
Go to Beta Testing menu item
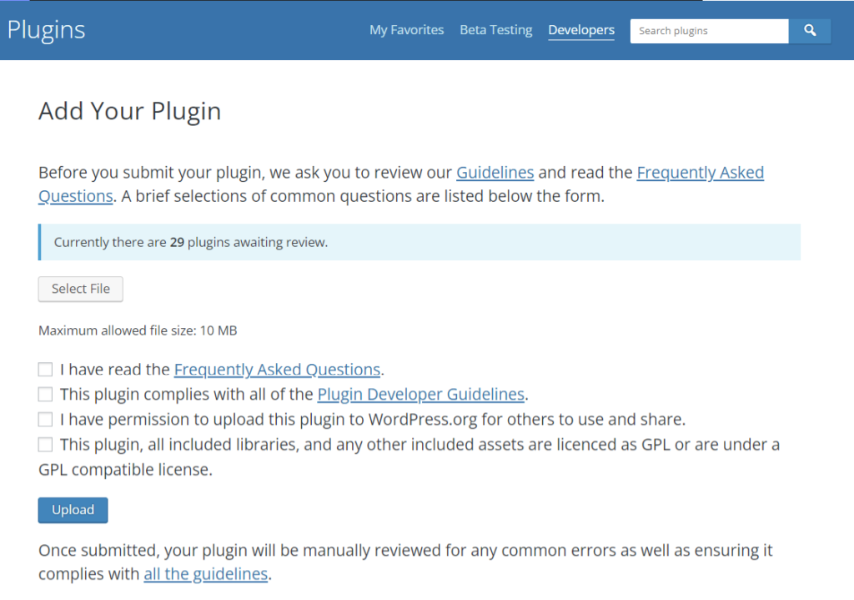click(495, 30)
